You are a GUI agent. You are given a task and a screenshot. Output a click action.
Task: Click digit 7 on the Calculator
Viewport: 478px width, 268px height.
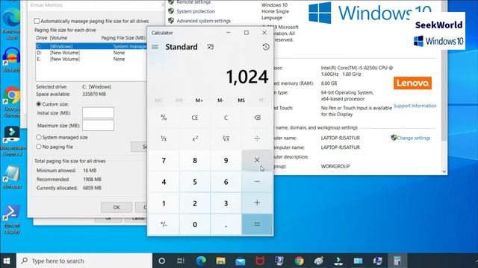pyautogui.click(x=164, y=160)
